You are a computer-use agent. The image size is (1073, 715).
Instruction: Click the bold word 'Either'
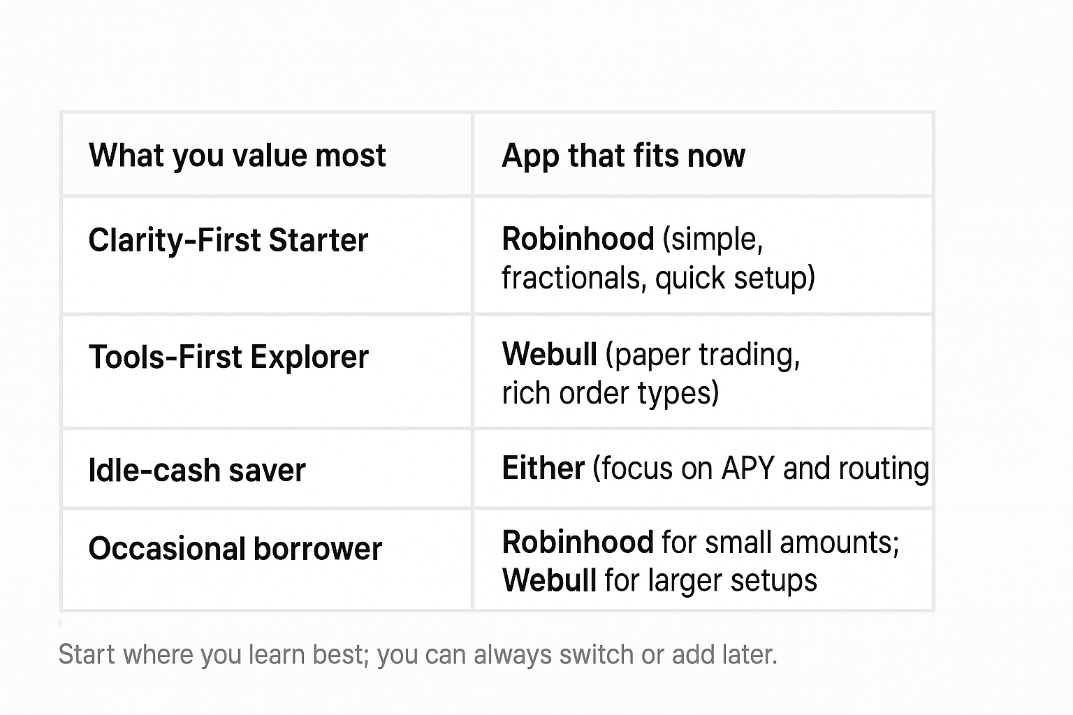(543, 468)
